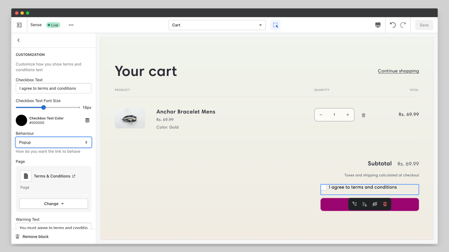449x252 pixels.
Task: Click the Terms & Conditions page document icon
Action: point(26,176)
